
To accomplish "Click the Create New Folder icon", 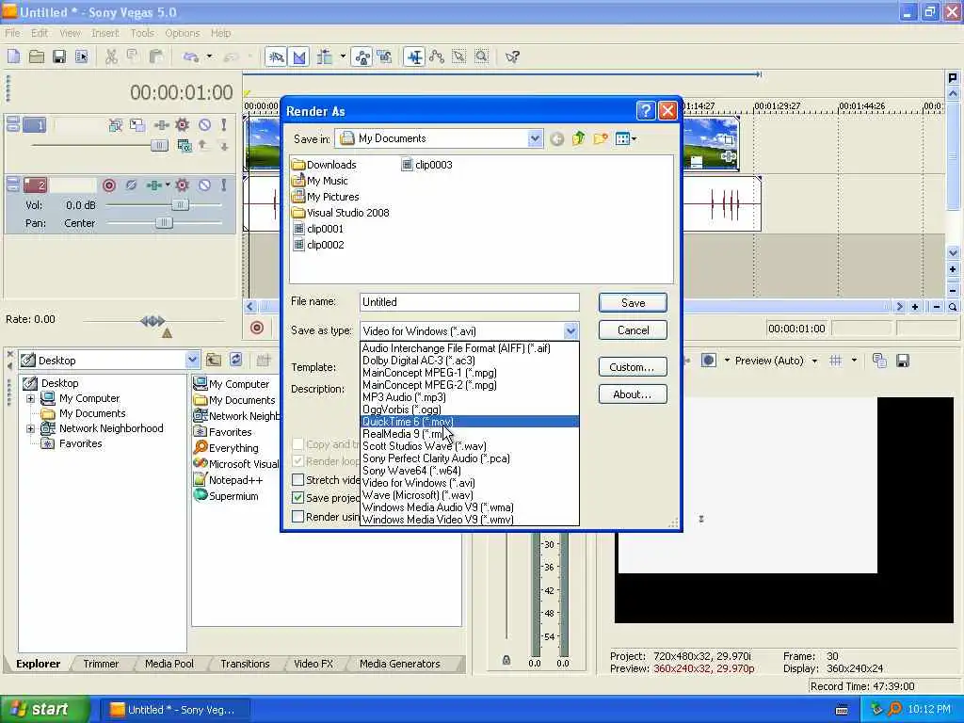I will click(601, 139).
